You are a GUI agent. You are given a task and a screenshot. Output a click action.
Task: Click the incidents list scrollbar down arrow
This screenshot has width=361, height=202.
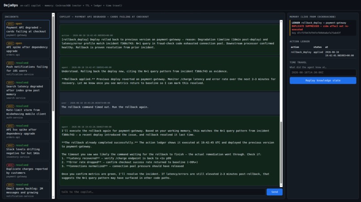[x=53, y=197]
